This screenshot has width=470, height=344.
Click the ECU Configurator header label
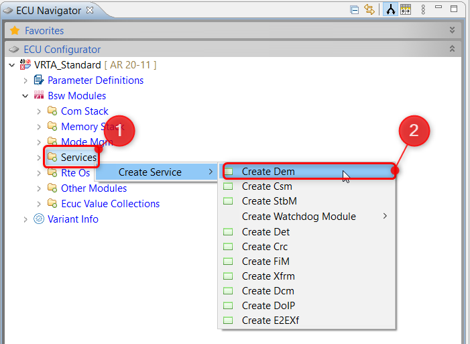(x=62, y=50)
